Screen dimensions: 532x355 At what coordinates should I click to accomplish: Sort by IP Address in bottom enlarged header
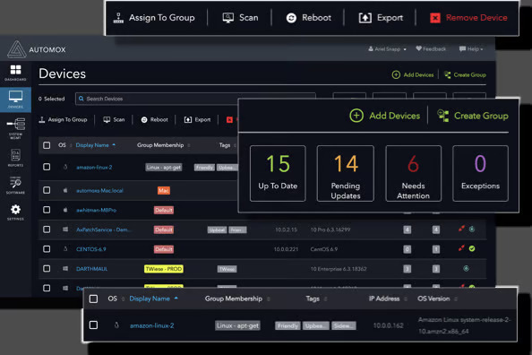pyautogui.click(x=388, y=299)
